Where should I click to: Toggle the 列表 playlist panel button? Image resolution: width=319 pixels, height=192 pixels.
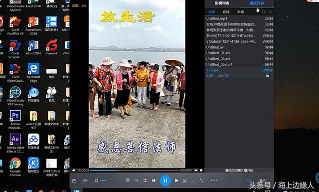249,181
